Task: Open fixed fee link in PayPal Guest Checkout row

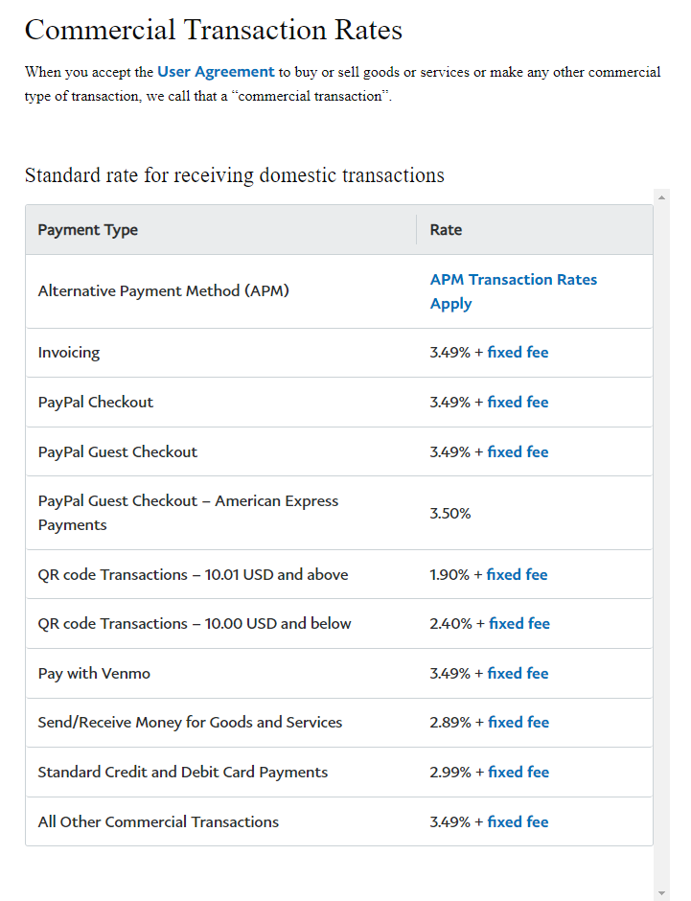Action: tap(518, 452)
